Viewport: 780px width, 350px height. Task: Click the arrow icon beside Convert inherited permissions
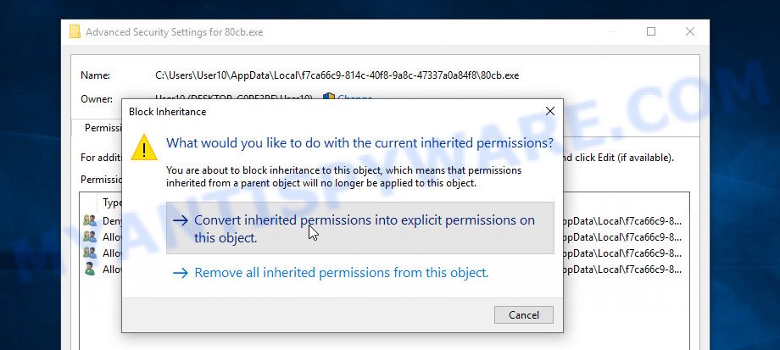181,220
